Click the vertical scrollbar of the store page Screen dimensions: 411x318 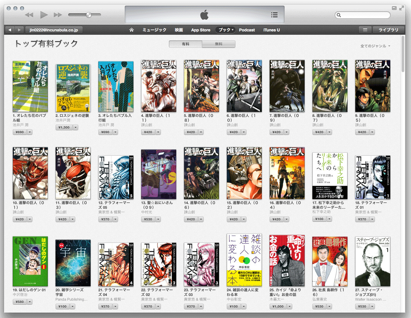[404, 53]
